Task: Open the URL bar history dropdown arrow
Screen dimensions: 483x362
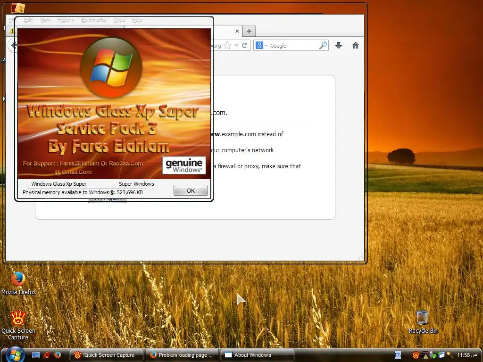Action: (236, 46)
